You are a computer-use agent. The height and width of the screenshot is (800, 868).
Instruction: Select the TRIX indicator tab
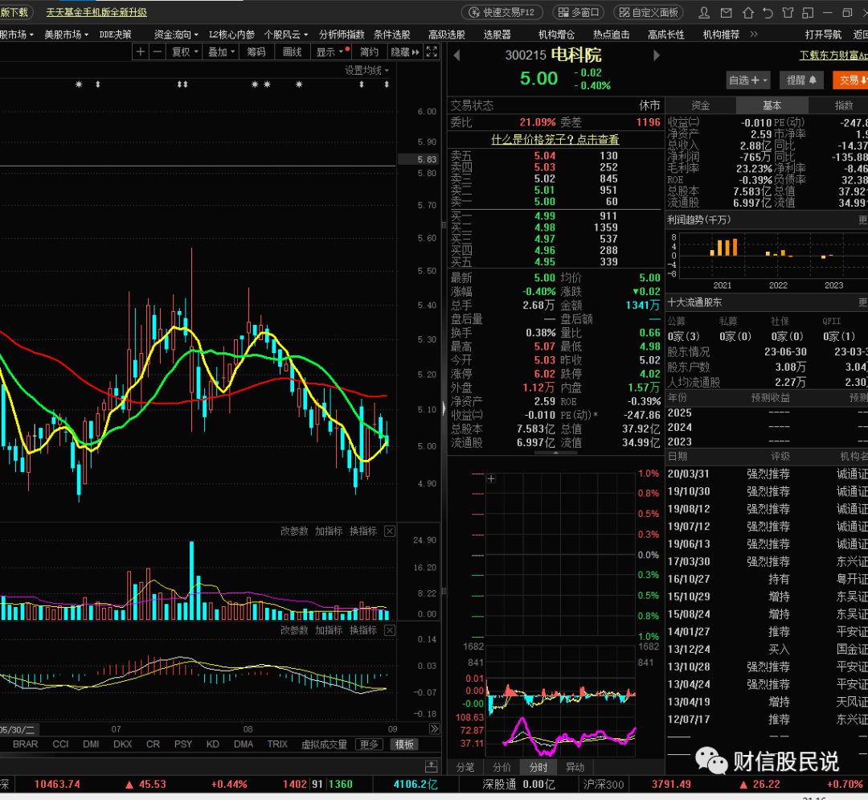click(277, 744)
